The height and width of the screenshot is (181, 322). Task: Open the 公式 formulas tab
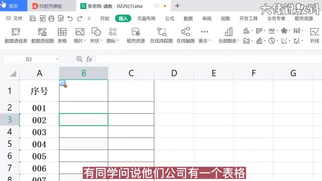click(x=170, y=19)
